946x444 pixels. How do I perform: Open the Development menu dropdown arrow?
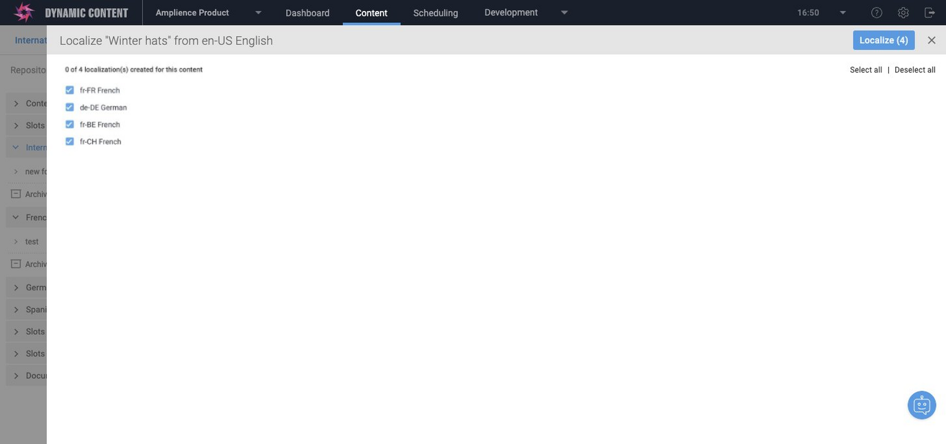tap(564, 13)
